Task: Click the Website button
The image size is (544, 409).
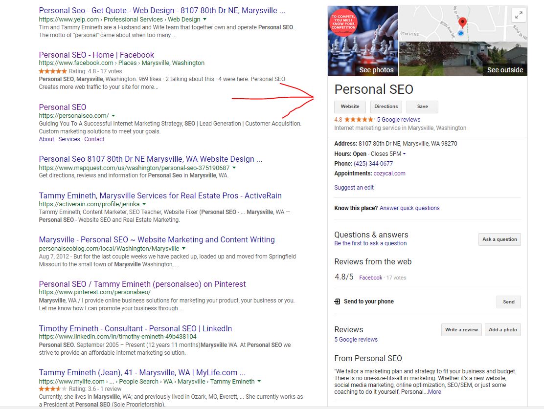Action: click(x=350, y=107)
